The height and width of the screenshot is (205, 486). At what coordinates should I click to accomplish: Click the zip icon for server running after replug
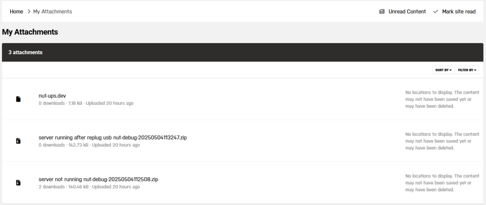(18, 141)
